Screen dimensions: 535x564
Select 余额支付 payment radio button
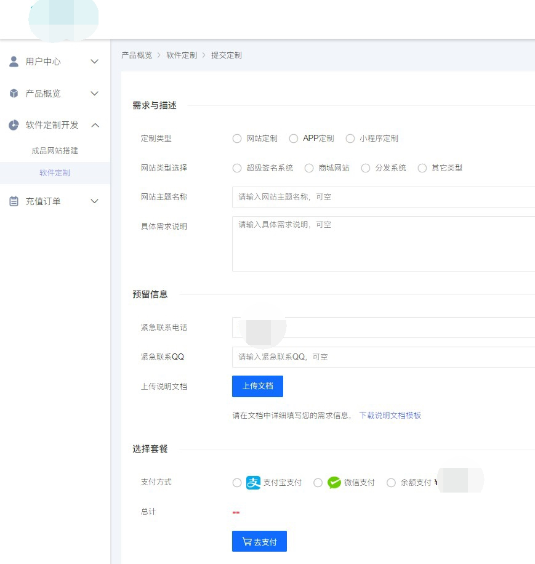[391, 483]
